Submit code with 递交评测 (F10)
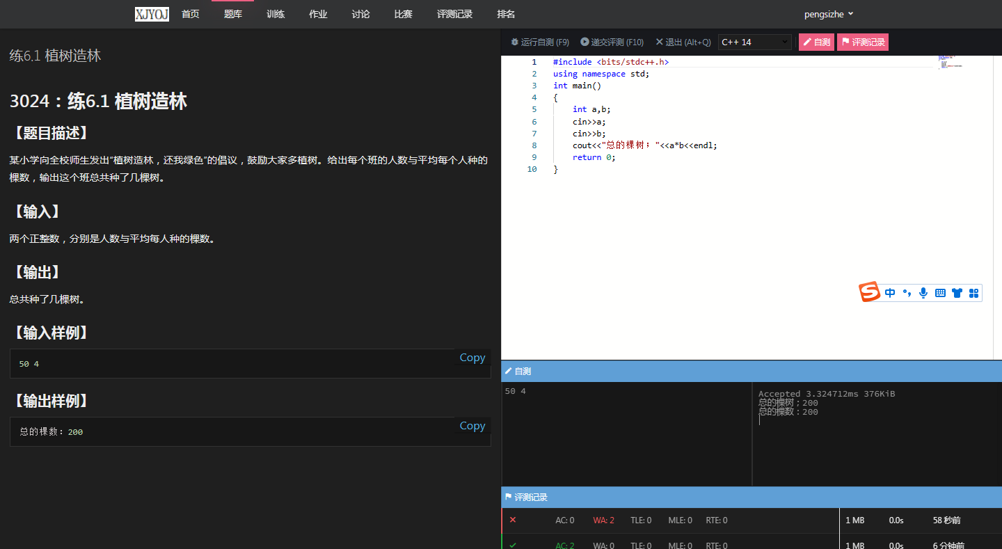The image size is (1002, 549). [x=612, y=42]
